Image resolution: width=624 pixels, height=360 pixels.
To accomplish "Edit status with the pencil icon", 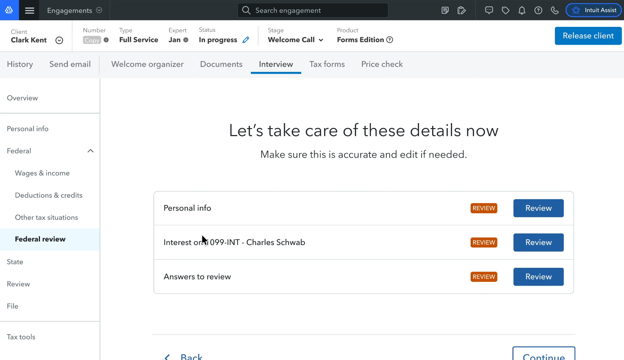I will pyautogui.click(x=246, y=40).
